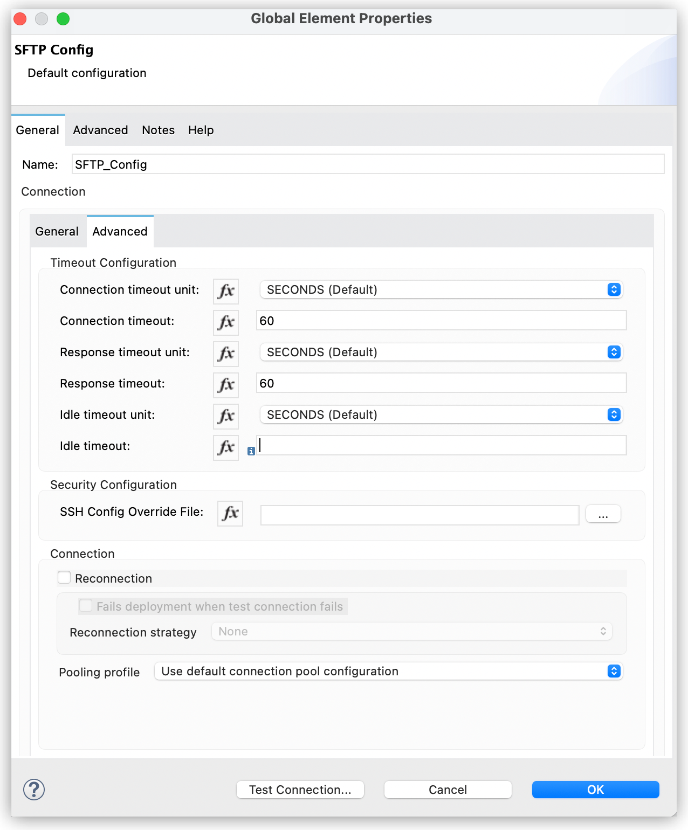Image resolution: width=688 pixels, height=830 pixels.
Task: Open the Help tab
Action: (201, 130)
